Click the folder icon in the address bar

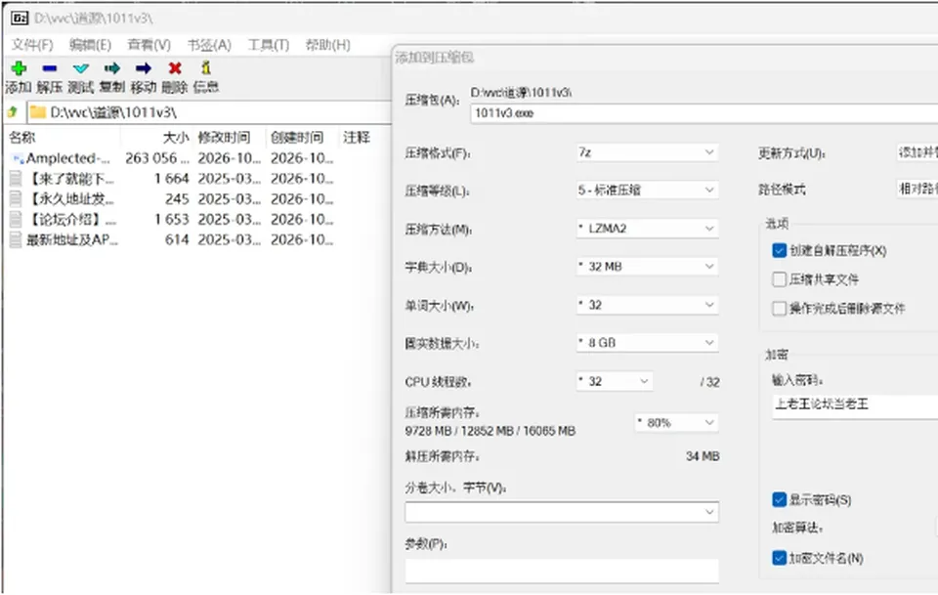[x=38, y=111]
